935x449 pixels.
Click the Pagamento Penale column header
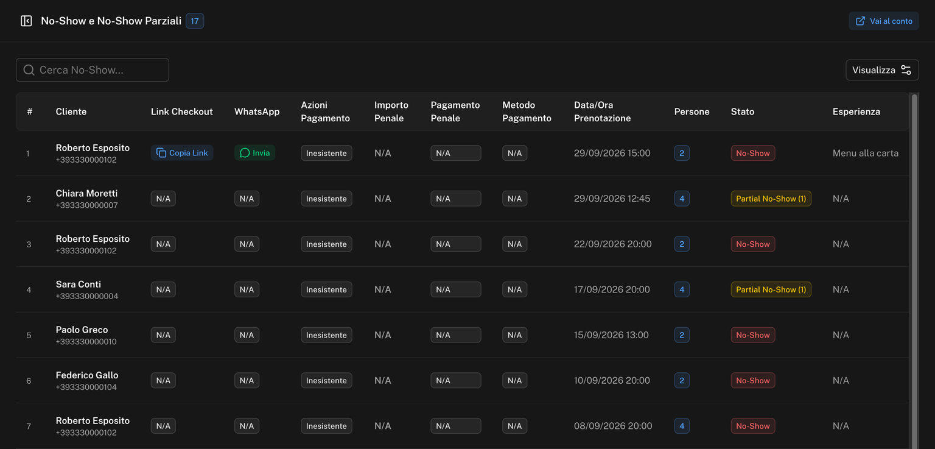[x=455, y=111]
